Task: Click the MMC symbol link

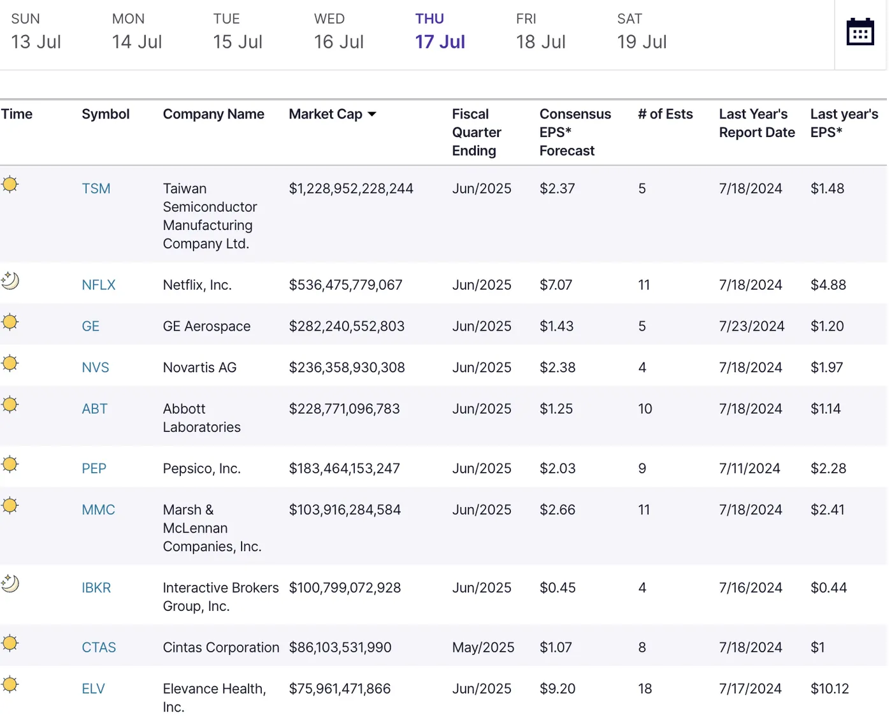Action: tap(98, 510)
